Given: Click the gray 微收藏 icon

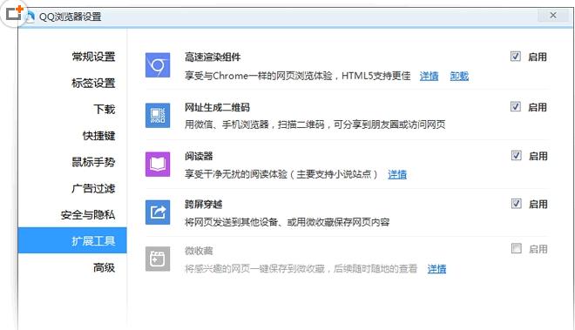Looking at the screenshot, I should point(158,259).
